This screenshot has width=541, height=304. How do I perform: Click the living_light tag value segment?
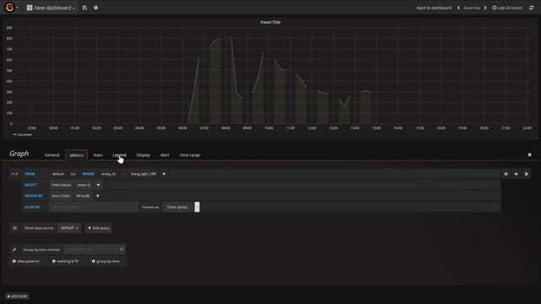143,174
